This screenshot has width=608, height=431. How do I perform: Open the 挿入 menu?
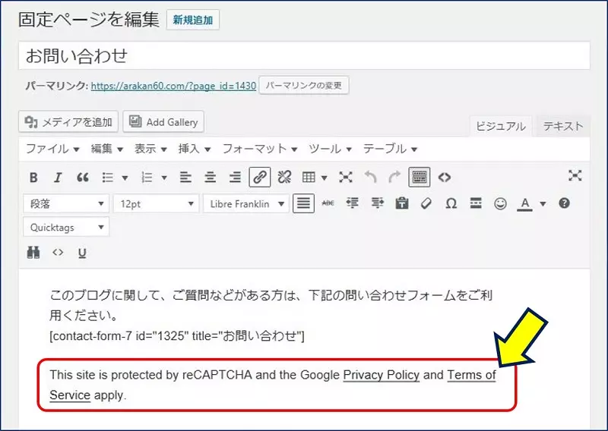pyautogui.click(x=195, y=149)
